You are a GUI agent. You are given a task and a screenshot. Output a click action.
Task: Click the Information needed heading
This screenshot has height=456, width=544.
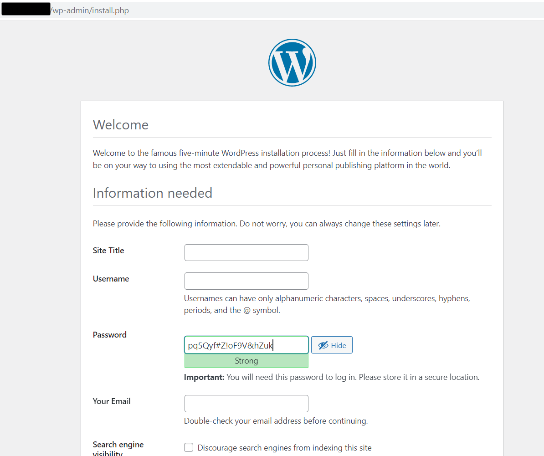152,193
